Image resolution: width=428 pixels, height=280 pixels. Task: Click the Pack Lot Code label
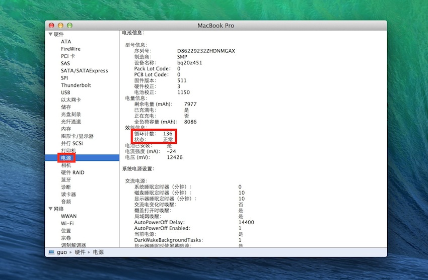point(152,69)
